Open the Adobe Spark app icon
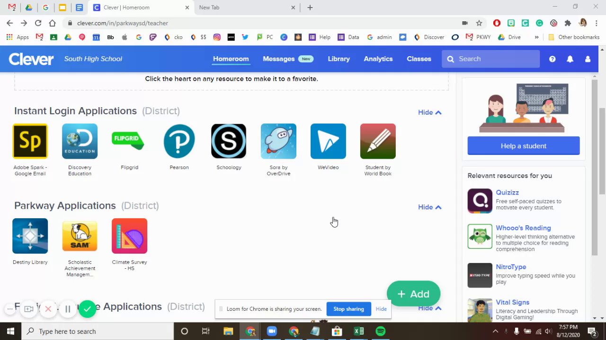This screenshot has width=606, height=340. [x=30, y=141]
